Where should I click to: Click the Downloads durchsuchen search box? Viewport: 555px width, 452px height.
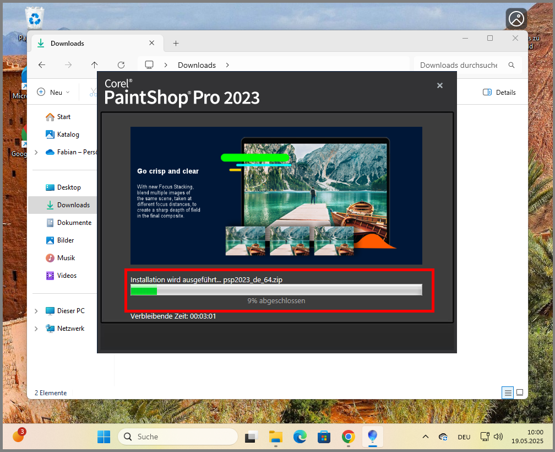tap(461, 64)
